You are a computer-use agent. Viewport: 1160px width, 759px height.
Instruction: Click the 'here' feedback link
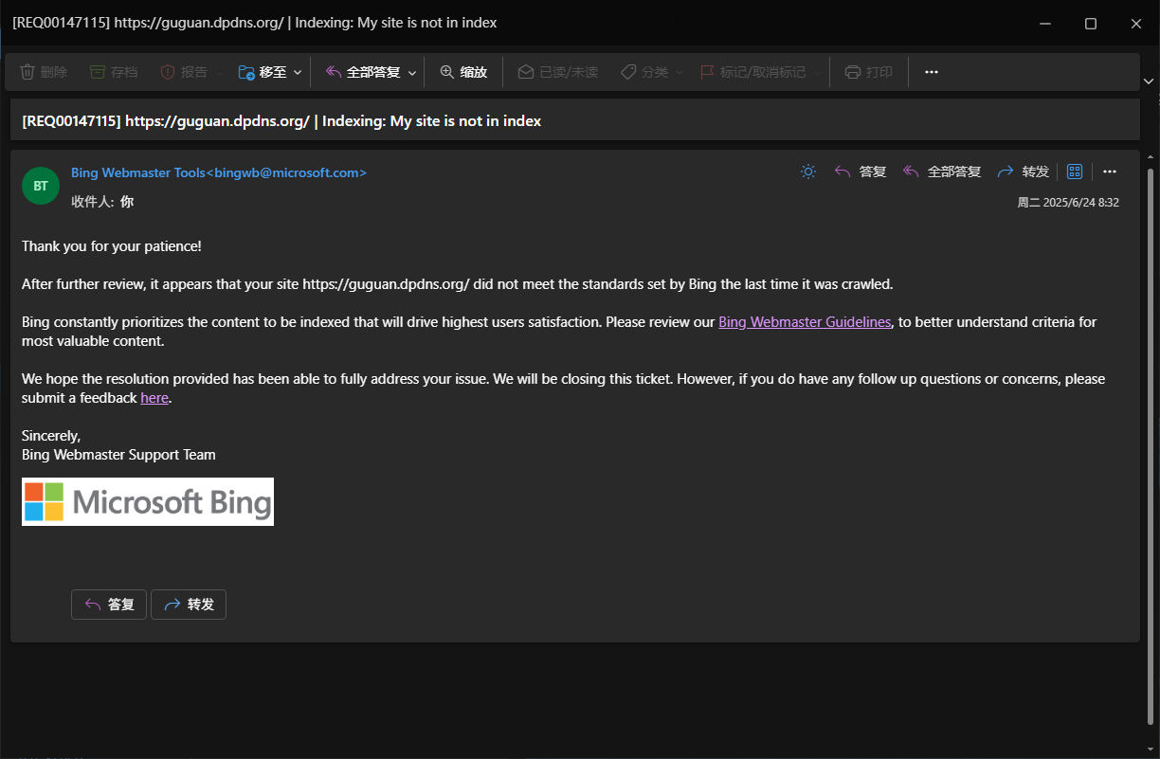[154, 398]
